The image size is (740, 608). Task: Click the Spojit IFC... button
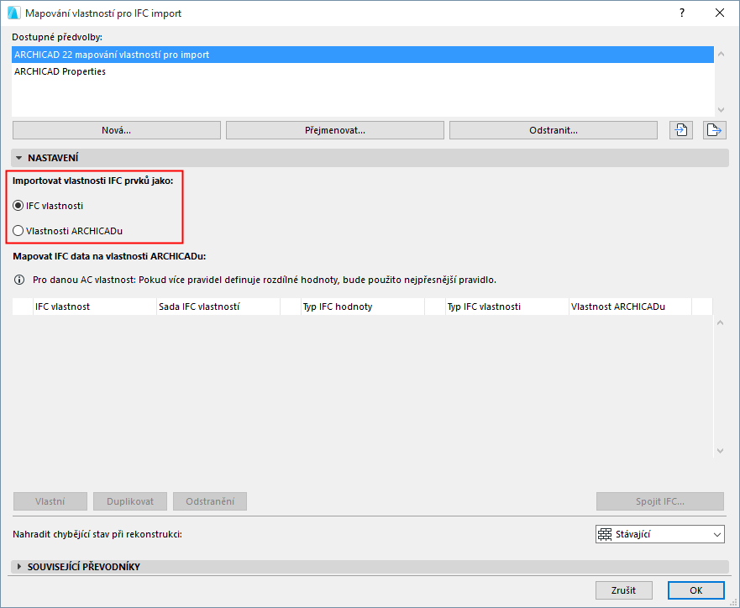[659, 501]
